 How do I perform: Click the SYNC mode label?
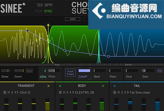pos(48,11)
